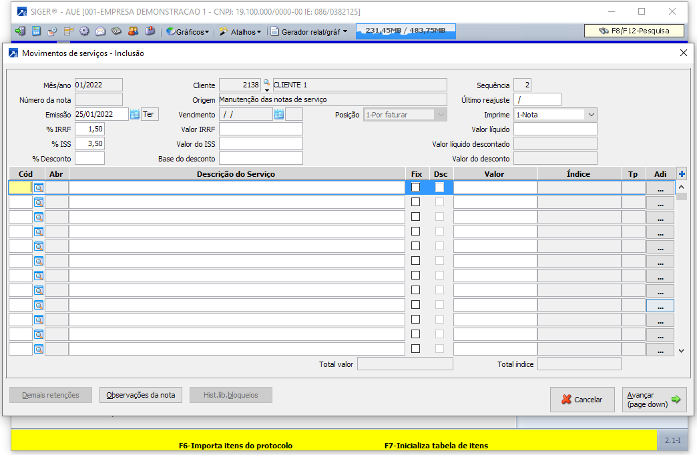Image resolution: width=697 pixels, height=455 pixels.
Task: Click the memory usage bar 231,45MB / 483,75MB
Action: click(x=405, y=31)
